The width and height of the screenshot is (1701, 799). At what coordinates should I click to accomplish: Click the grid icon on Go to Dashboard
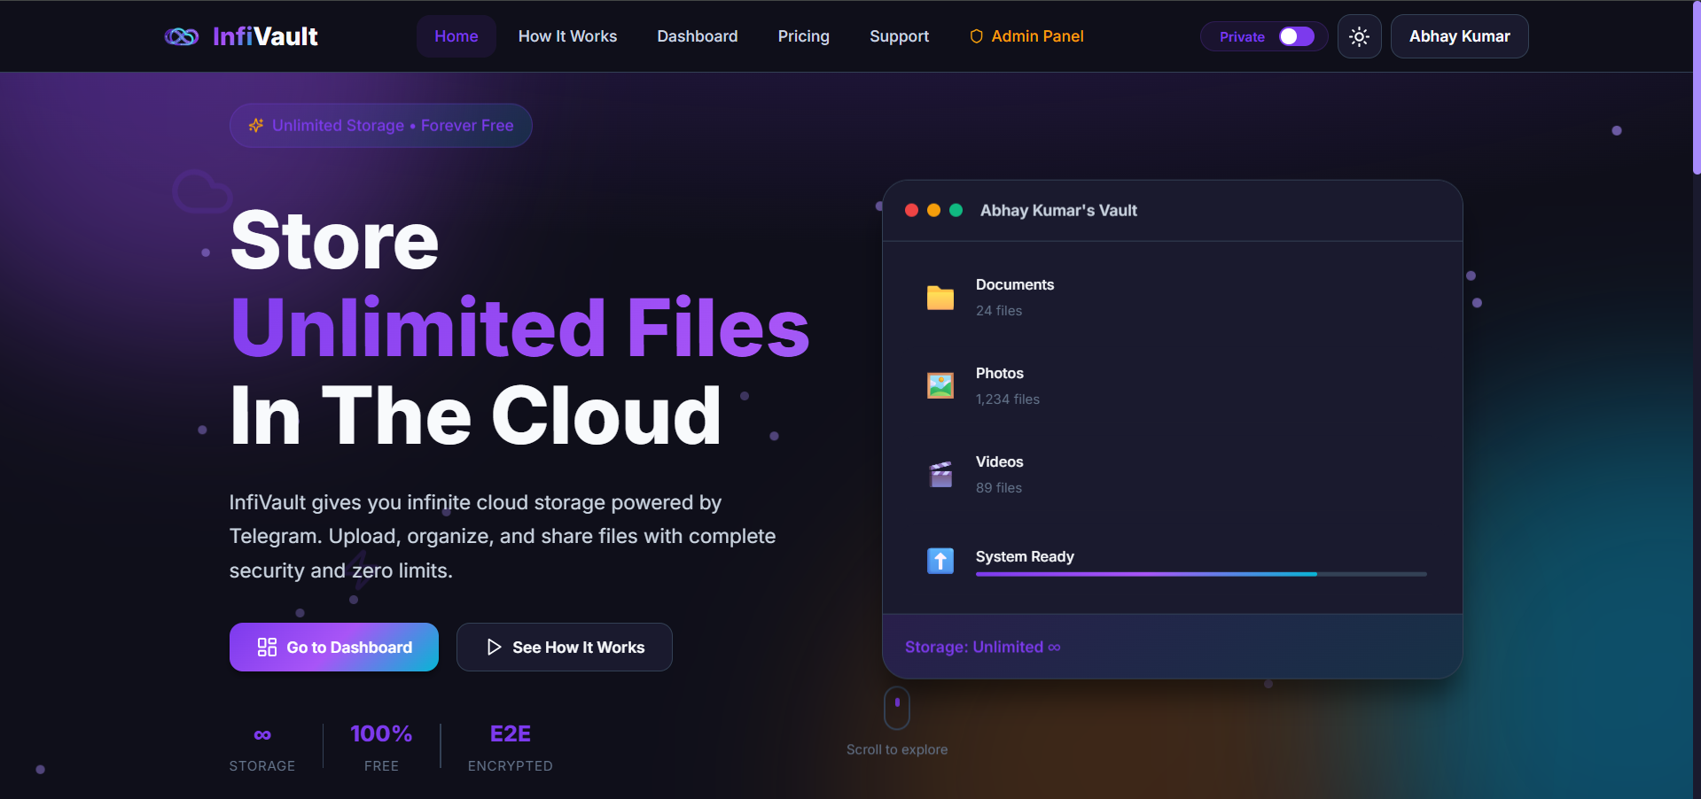267,648
